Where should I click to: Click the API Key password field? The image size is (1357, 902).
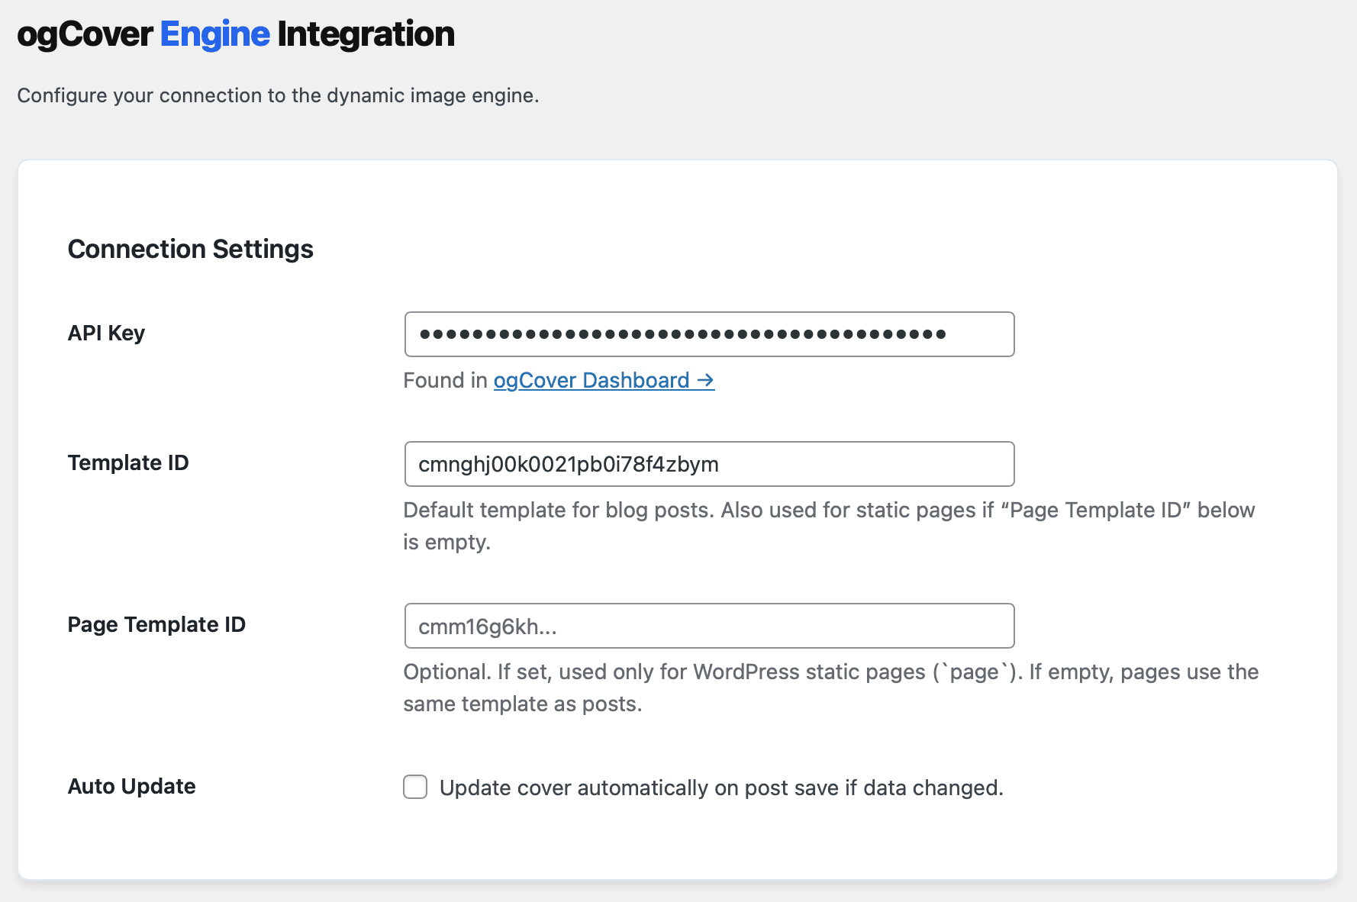(x=709, y=334)
